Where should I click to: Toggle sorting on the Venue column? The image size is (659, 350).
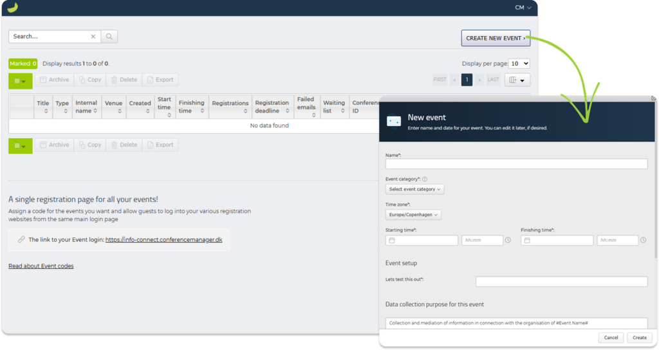click(113, 107)
